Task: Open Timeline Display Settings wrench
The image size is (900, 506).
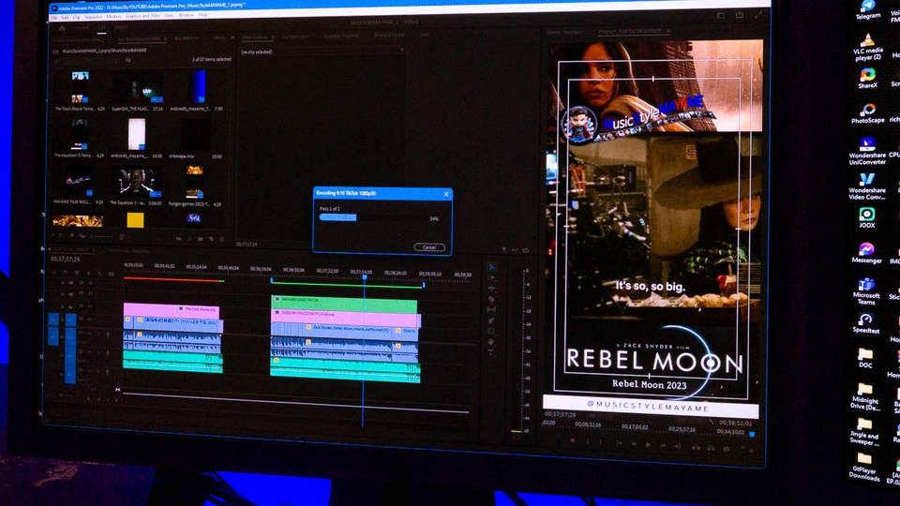Action: point(100,273)
